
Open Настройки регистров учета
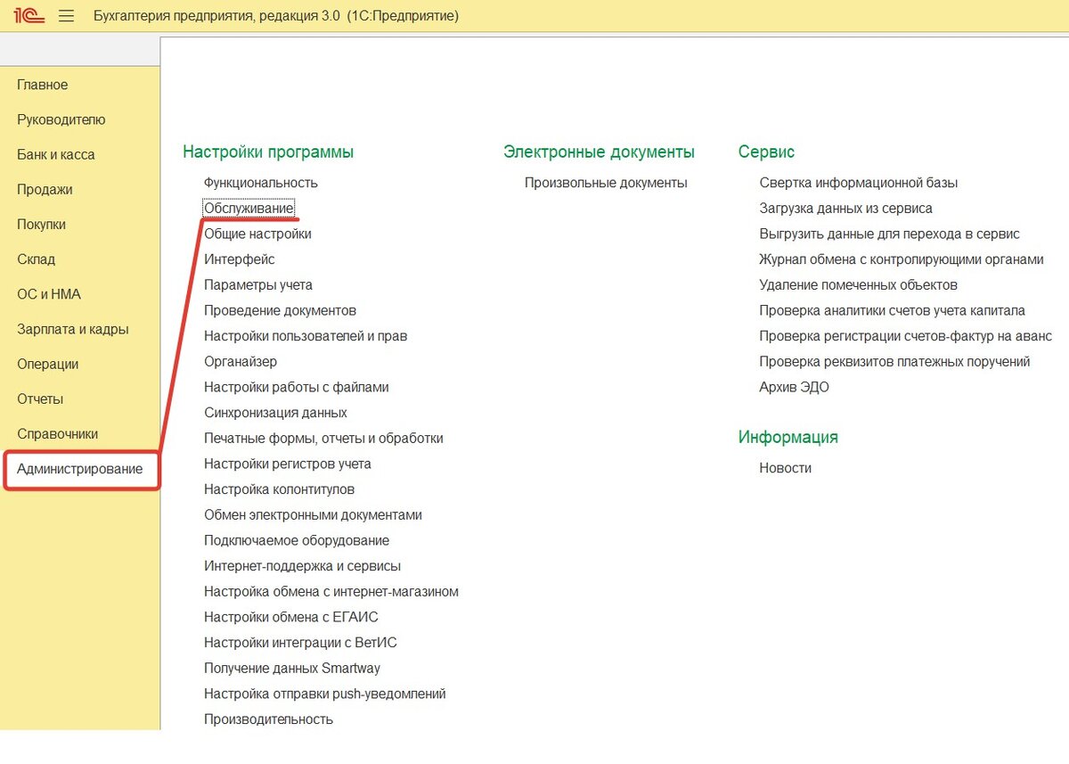pyautogui.click(x=288, y=464)
